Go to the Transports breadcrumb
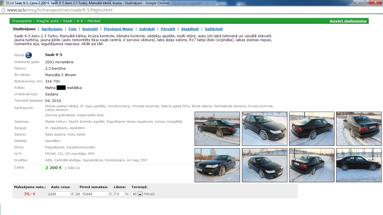This screenshot has width=383, height=215. pos(22,21)
